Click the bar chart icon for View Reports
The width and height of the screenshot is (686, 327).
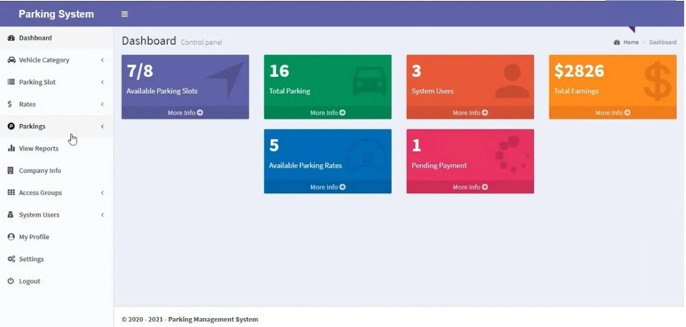click(x=11, y=149)
